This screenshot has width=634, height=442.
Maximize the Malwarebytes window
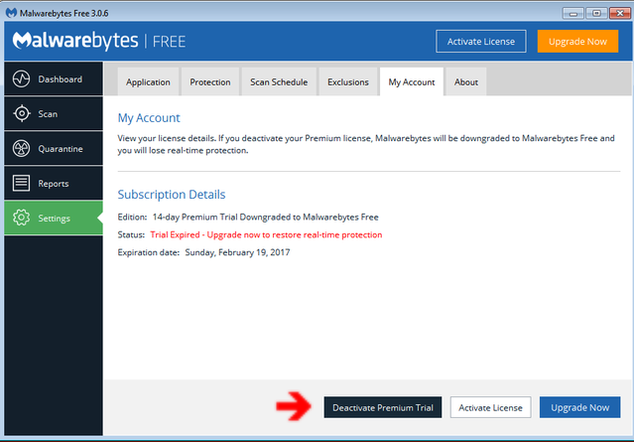tap(596, 13)
